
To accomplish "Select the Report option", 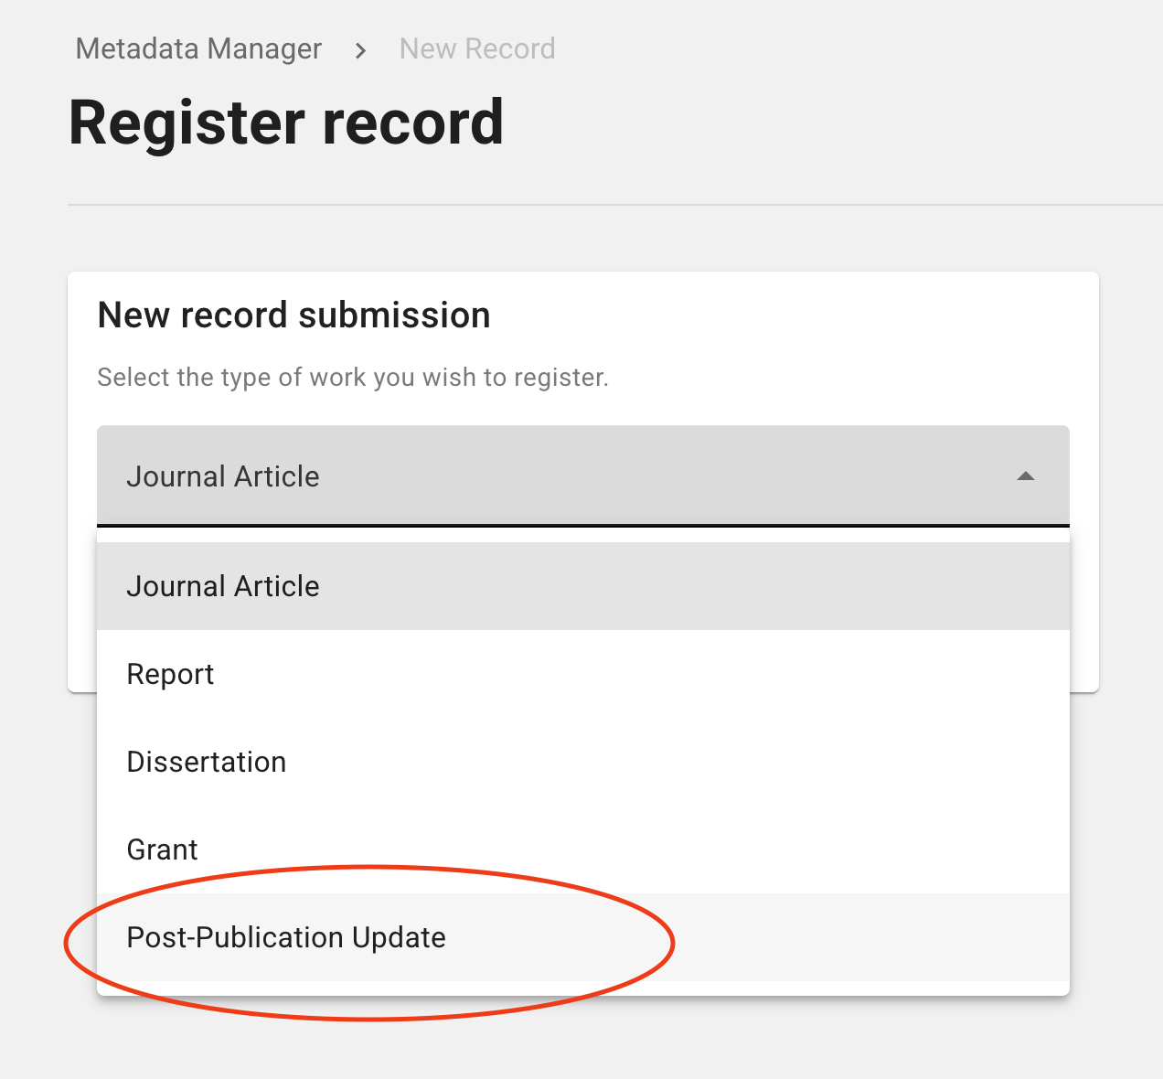I will point(583,674).
